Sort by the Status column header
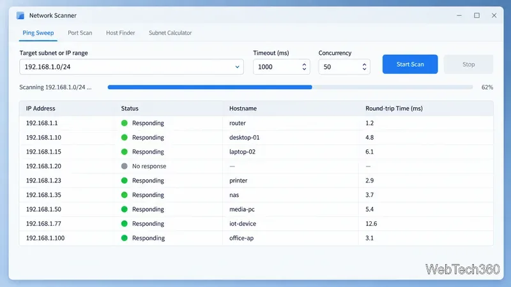 130,108
